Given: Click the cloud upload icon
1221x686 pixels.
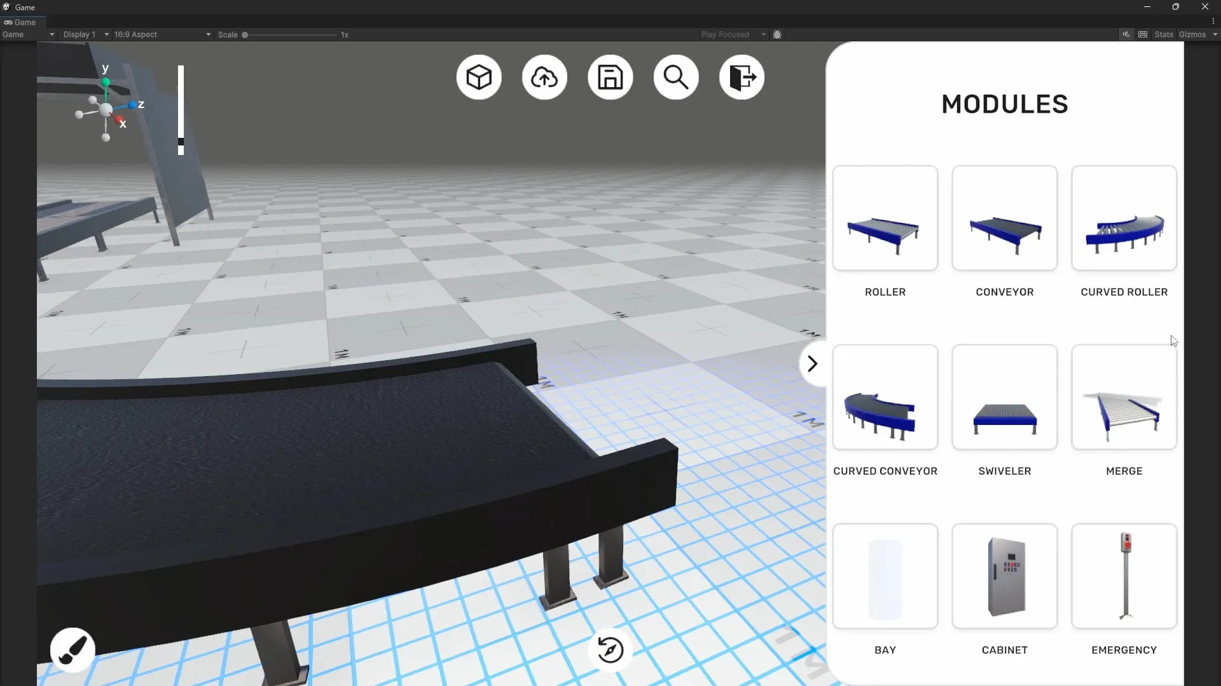Looking at the screenshot, I should [544, 77].
